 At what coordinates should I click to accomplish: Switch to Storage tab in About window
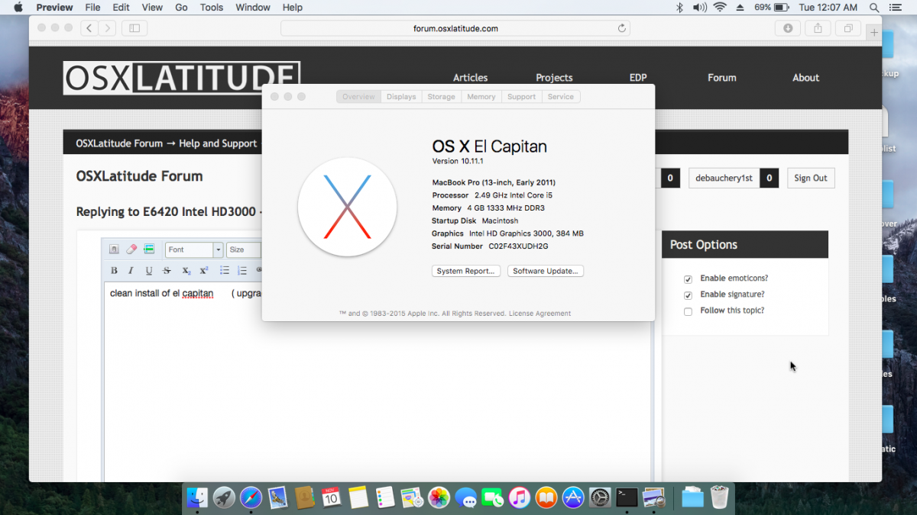[442, 97]
